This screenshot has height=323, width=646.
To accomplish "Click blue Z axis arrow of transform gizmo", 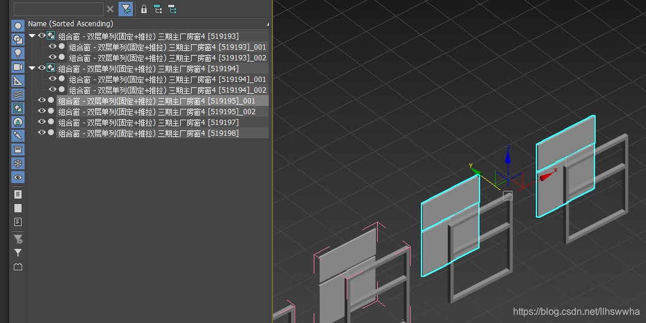I will tap(508, 157).
